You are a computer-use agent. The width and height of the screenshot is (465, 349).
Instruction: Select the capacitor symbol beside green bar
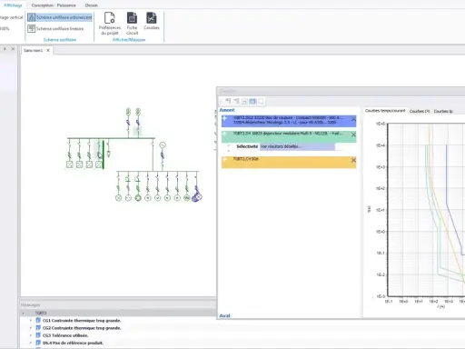tap(108, 153)
